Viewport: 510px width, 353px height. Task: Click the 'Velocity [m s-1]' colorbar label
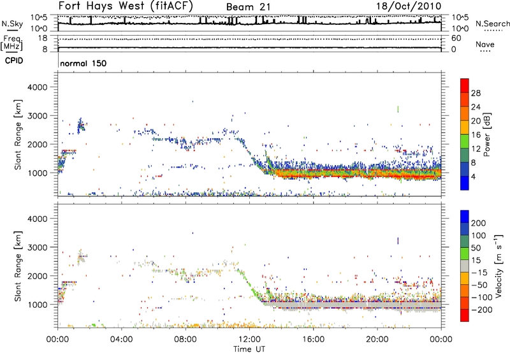[499, 266]
